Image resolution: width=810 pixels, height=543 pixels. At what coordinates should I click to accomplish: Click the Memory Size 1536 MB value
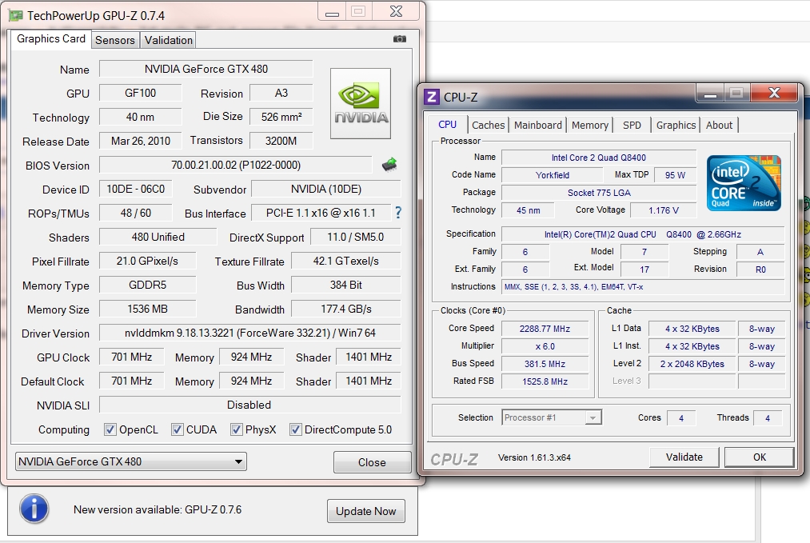coord(147,309)
